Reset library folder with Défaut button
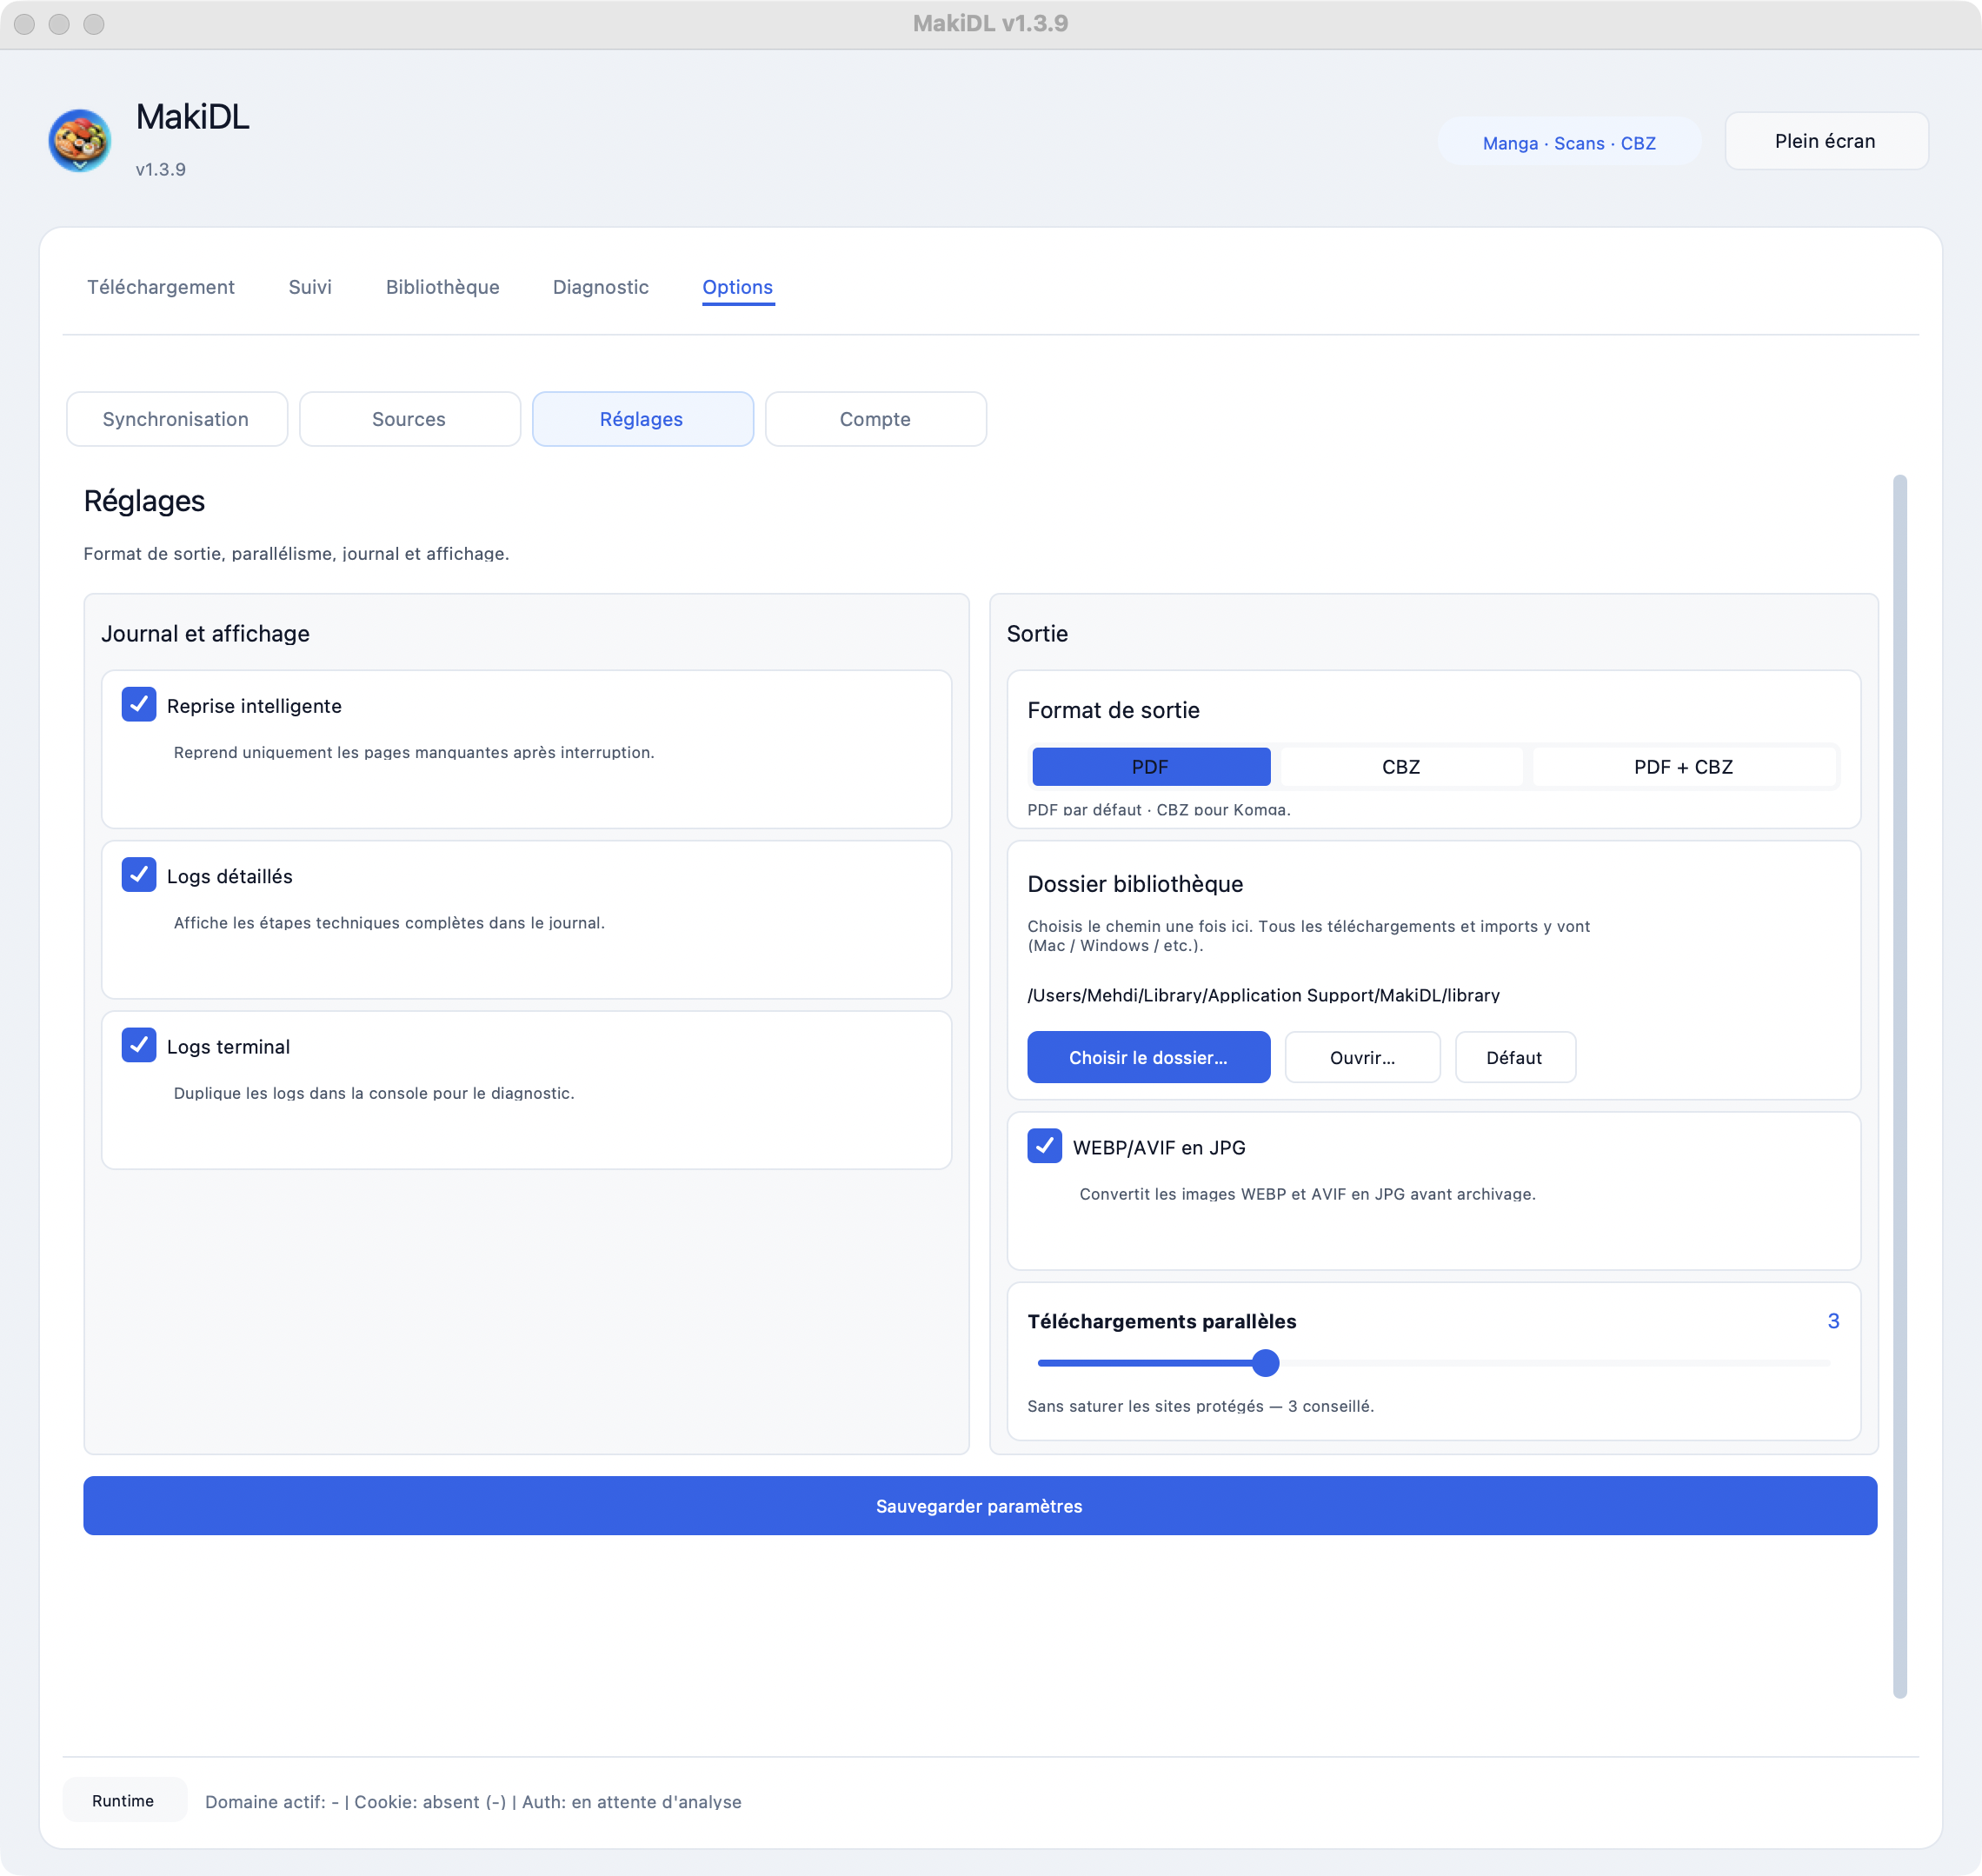This screenshot has height=1876, width=1982. tap(1515, 1057)
